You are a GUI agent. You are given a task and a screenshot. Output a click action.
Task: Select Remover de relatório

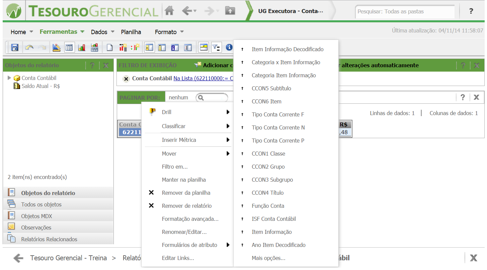[187, 206]
